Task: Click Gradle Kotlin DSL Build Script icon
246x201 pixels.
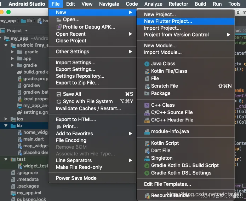Action: tap(147, 165)
